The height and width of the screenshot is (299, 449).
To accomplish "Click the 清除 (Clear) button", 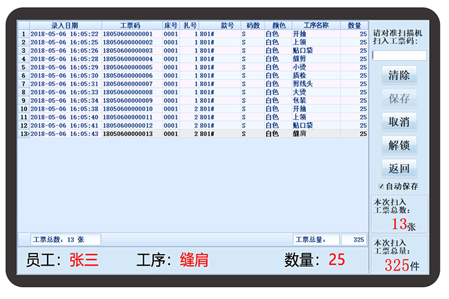I will [x=398, y=75].
